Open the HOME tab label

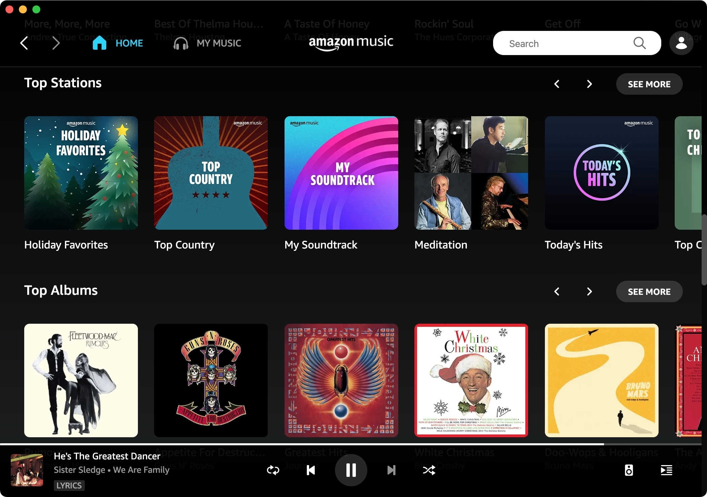coord(129,43)
